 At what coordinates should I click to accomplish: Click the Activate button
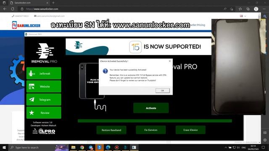coord(151,108)
